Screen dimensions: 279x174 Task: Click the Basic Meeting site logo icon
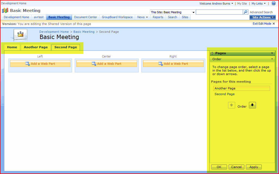[5, 11]
